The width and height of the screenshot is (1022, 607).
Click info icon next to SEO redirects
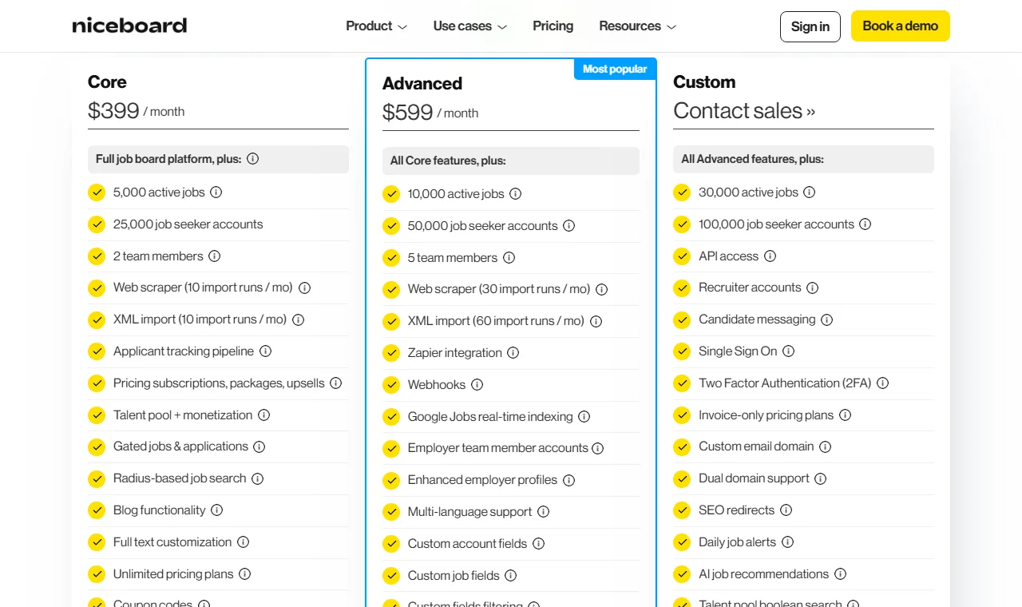coord(786,510)
